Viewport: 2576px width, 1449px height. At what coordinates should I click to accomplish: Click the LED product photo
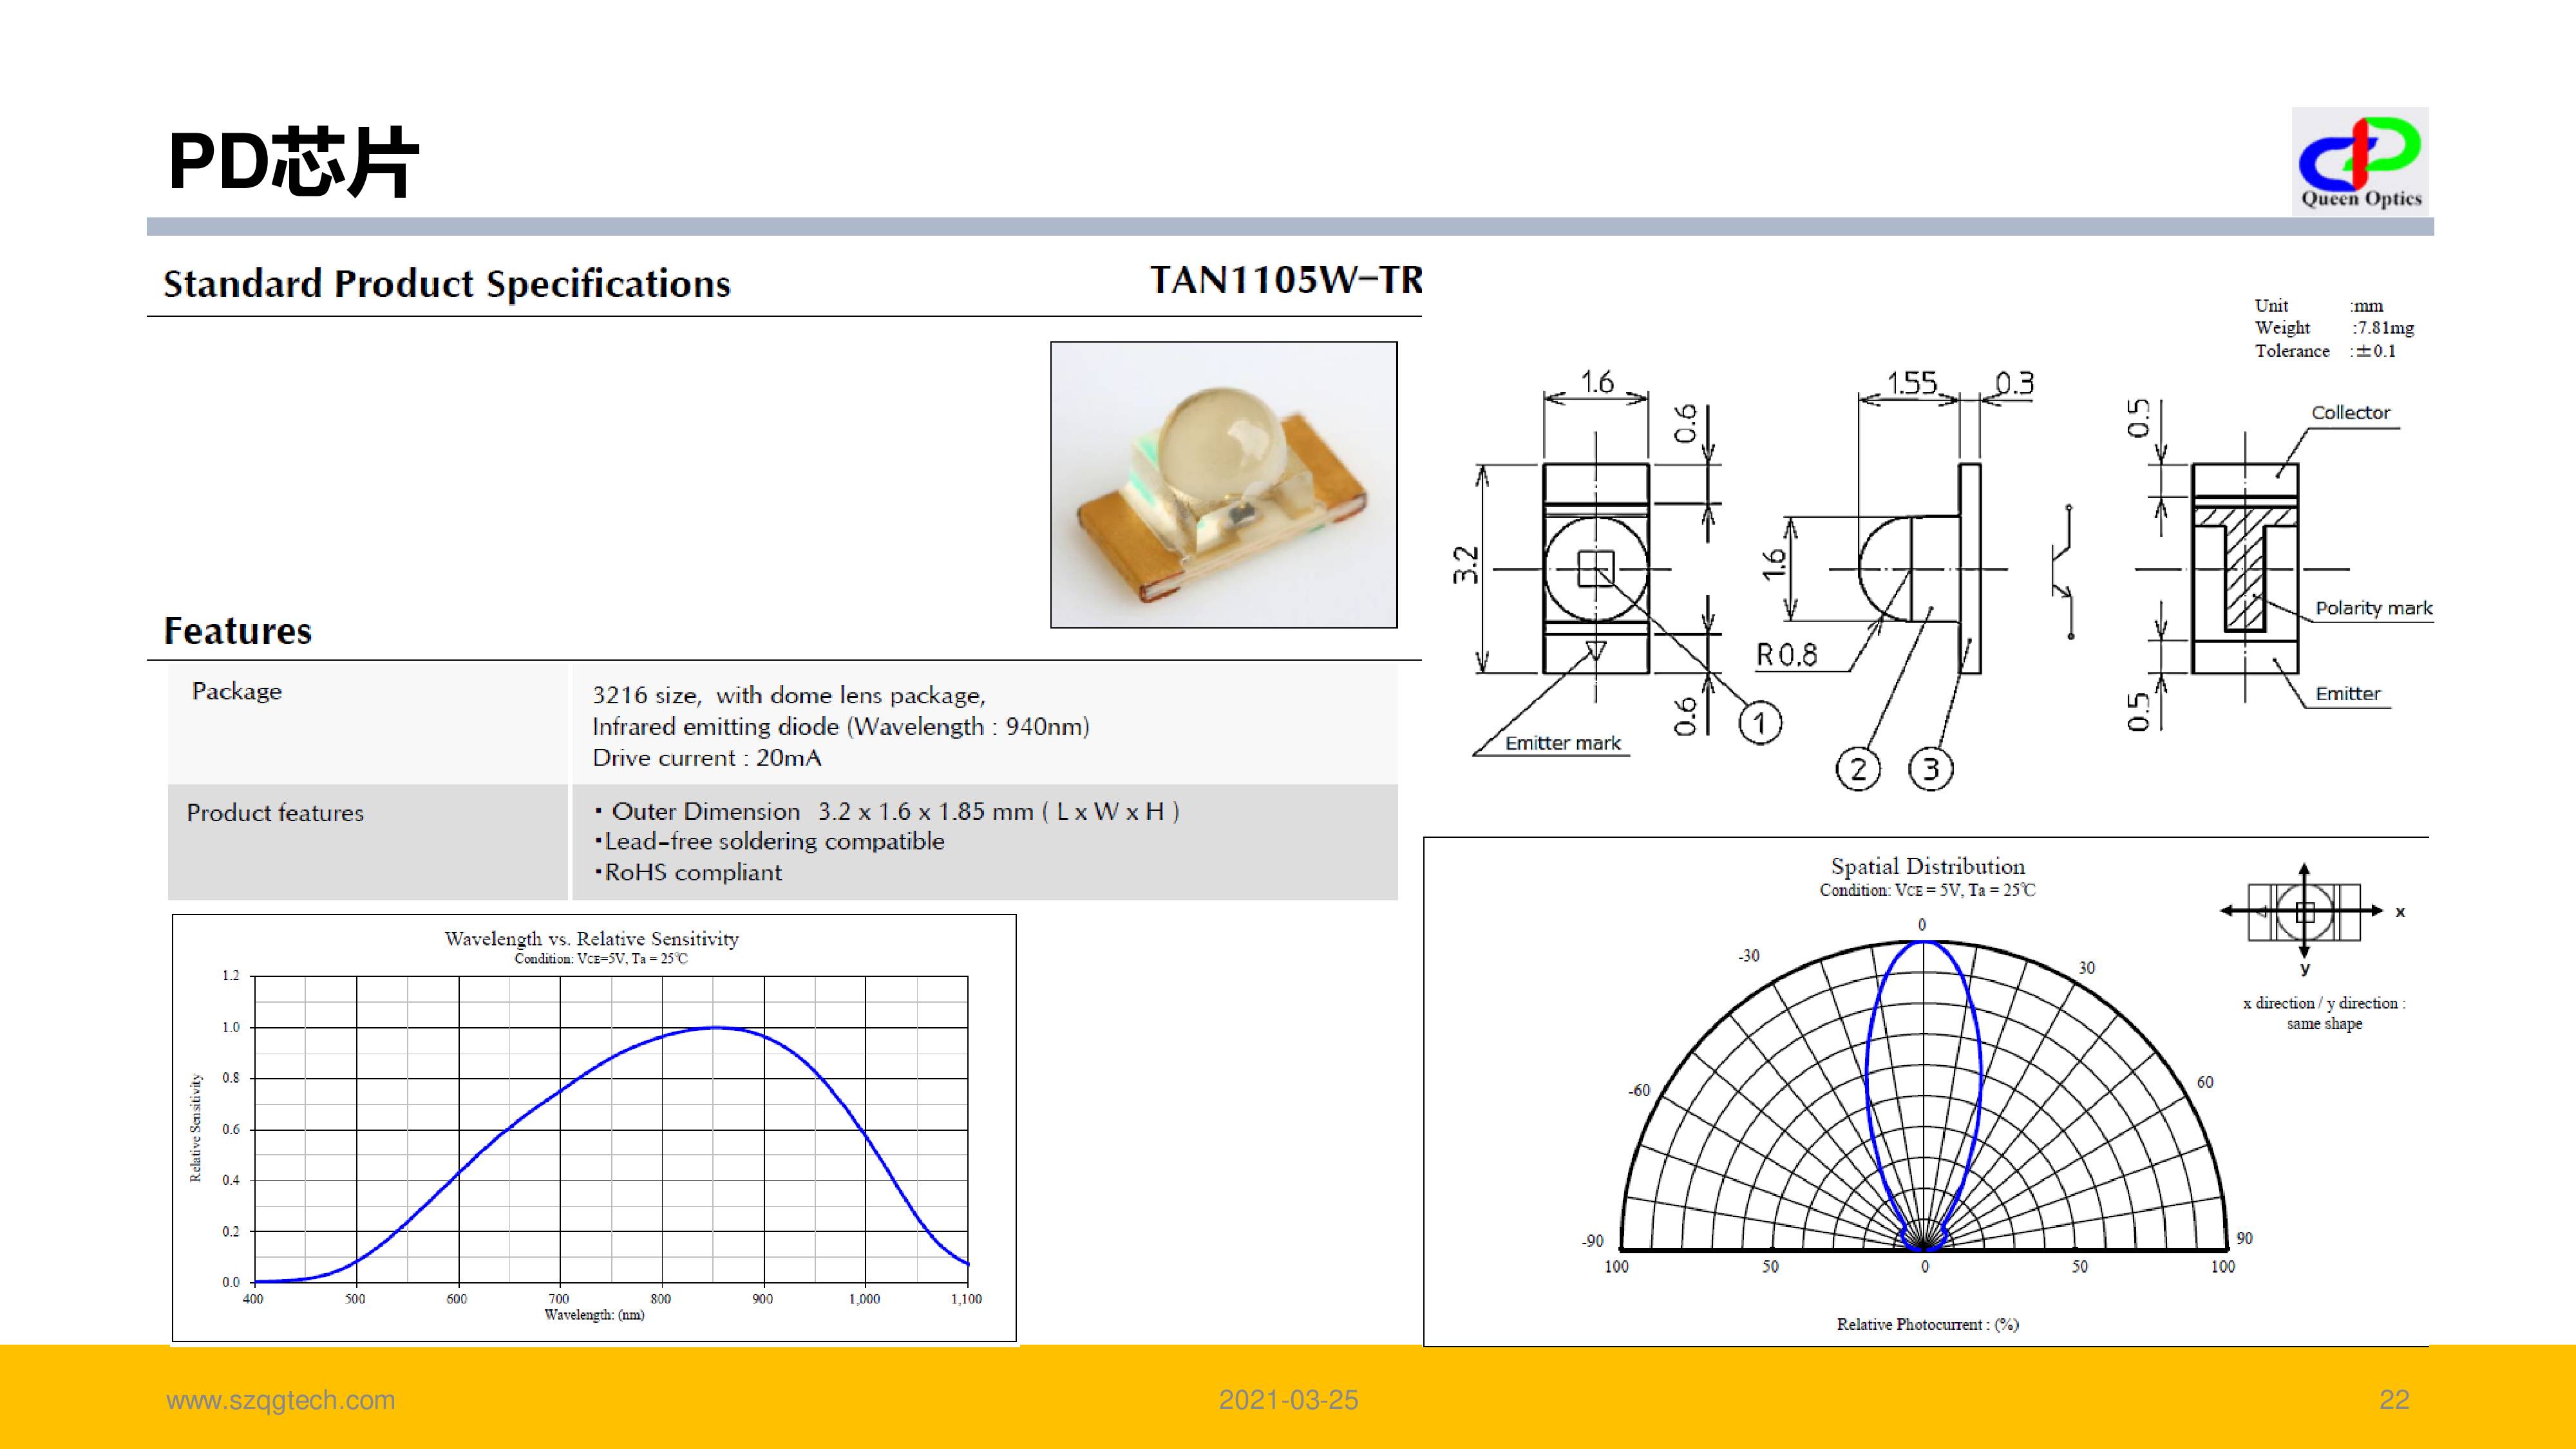coord(1223,485)
